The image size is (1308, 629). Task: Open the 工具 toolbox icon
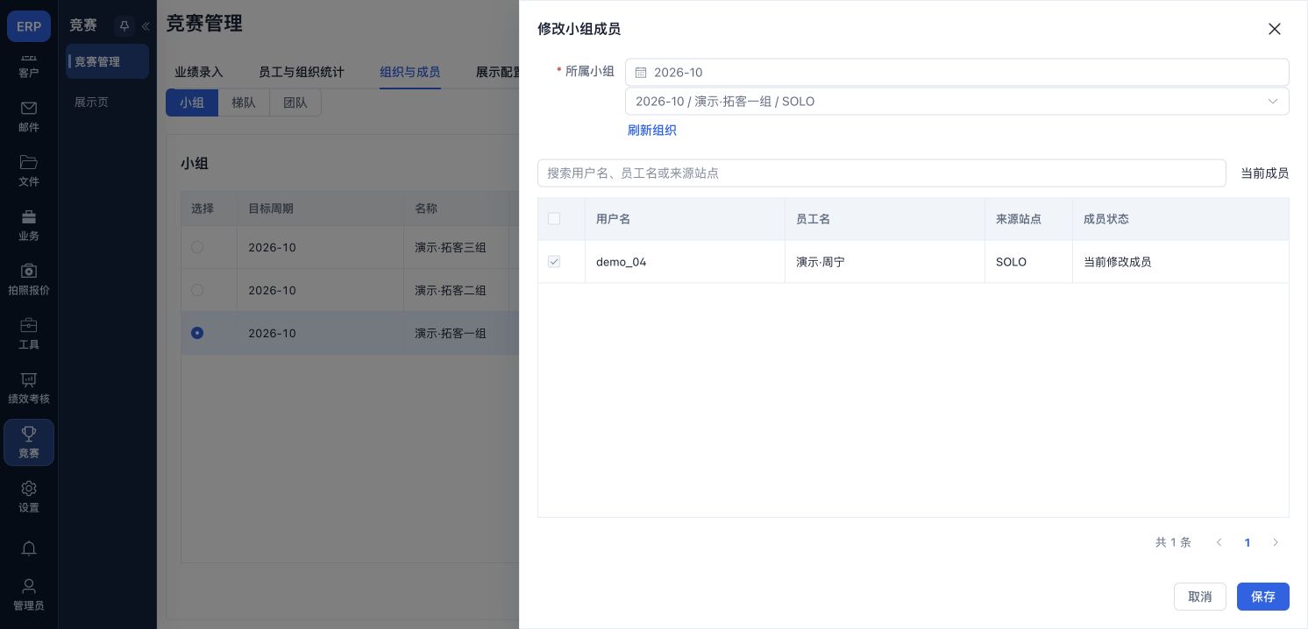tap(29, 334)
